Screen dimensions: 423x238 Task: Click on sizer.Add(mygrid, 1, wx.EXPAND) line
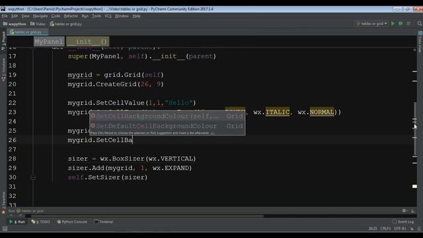tap(130, 168)
